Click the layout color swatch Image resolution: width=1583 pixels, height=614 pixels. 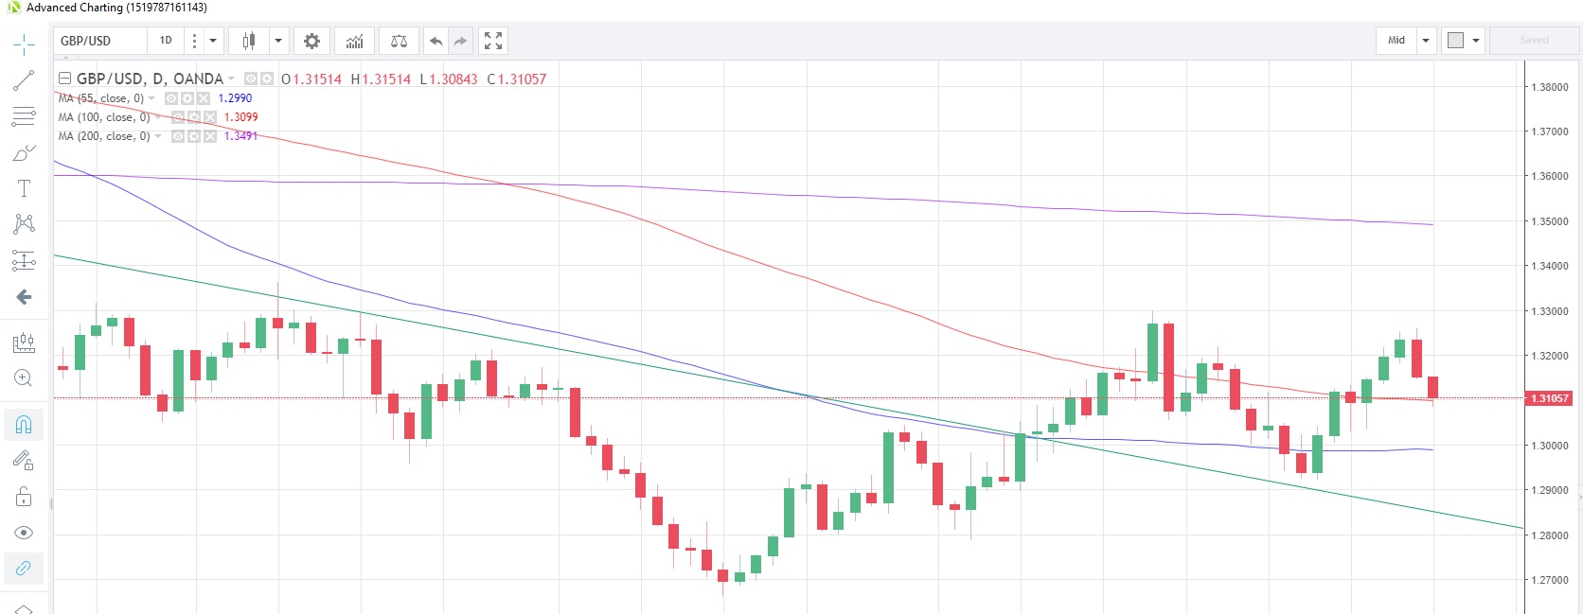coord(1455,41)
